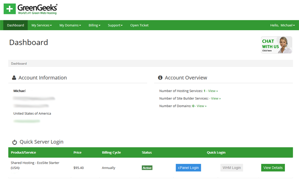Open the Open Ticket menu item

(x=139, y=25)
